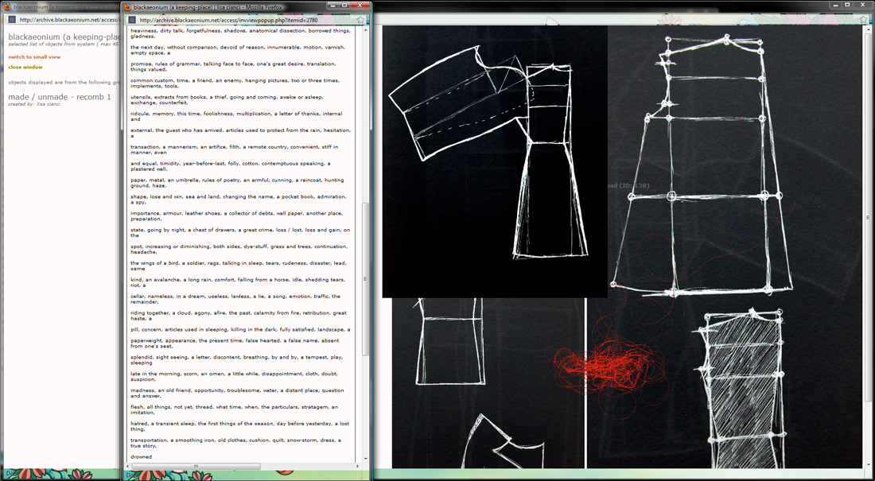Image resolution: width=875 pixels, height=481 pixels.
Task: Click bookmark star in right image window
Action: [x=865, y=20]
